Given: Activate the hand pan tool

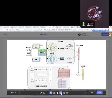Looking at the screenshot, I should tap(57, 93).
